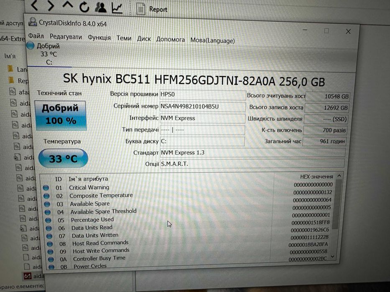Click the 12692 GB host writes value
Screen dimensions: 390x292
point(327,108)
